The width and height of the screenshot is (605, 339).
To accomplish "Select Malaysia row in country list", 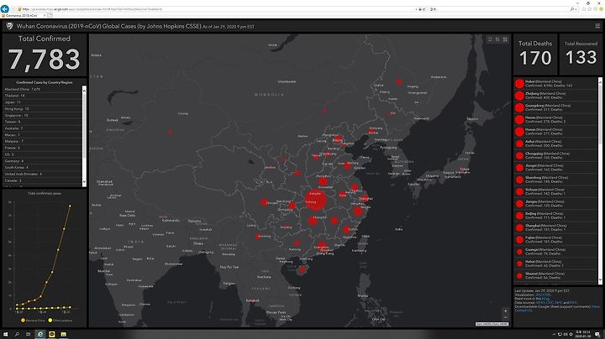I will pyautogui.click(x=43, y=141).
